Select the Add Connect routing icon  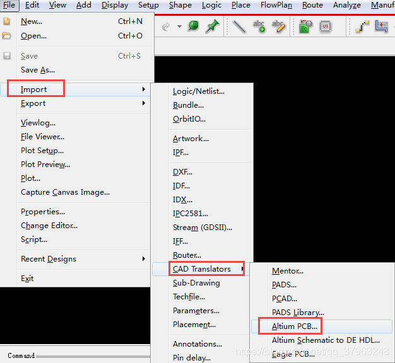coord(362,26)
